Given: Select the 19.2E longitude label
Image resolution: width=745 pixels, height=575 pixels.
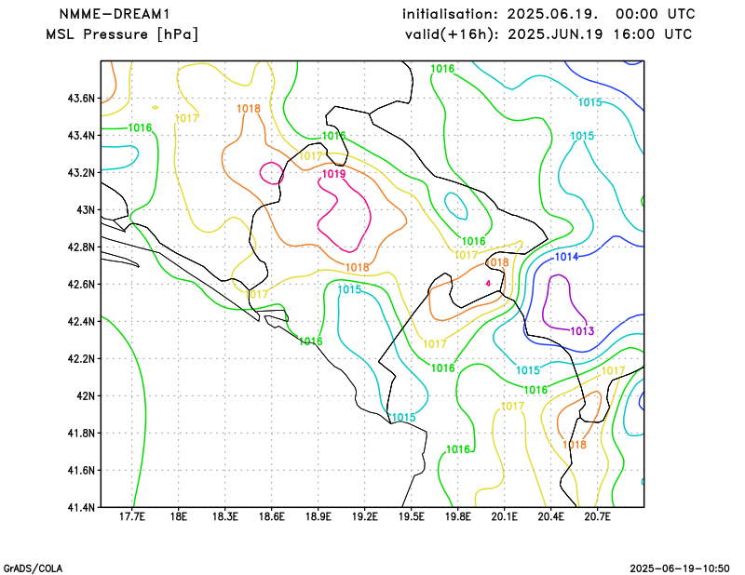Looking at the screenshot, I should click(x=364, y=516).
